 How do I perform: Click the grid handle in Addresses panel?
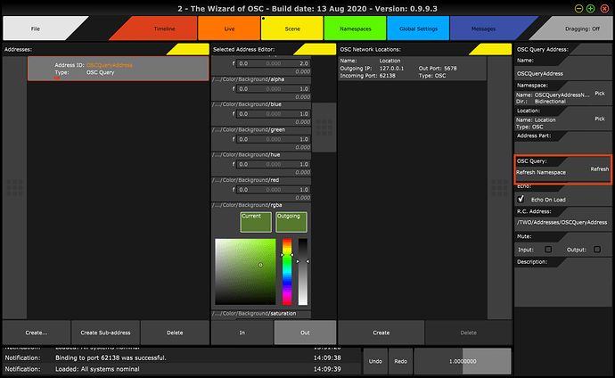[x=14, y=187]
